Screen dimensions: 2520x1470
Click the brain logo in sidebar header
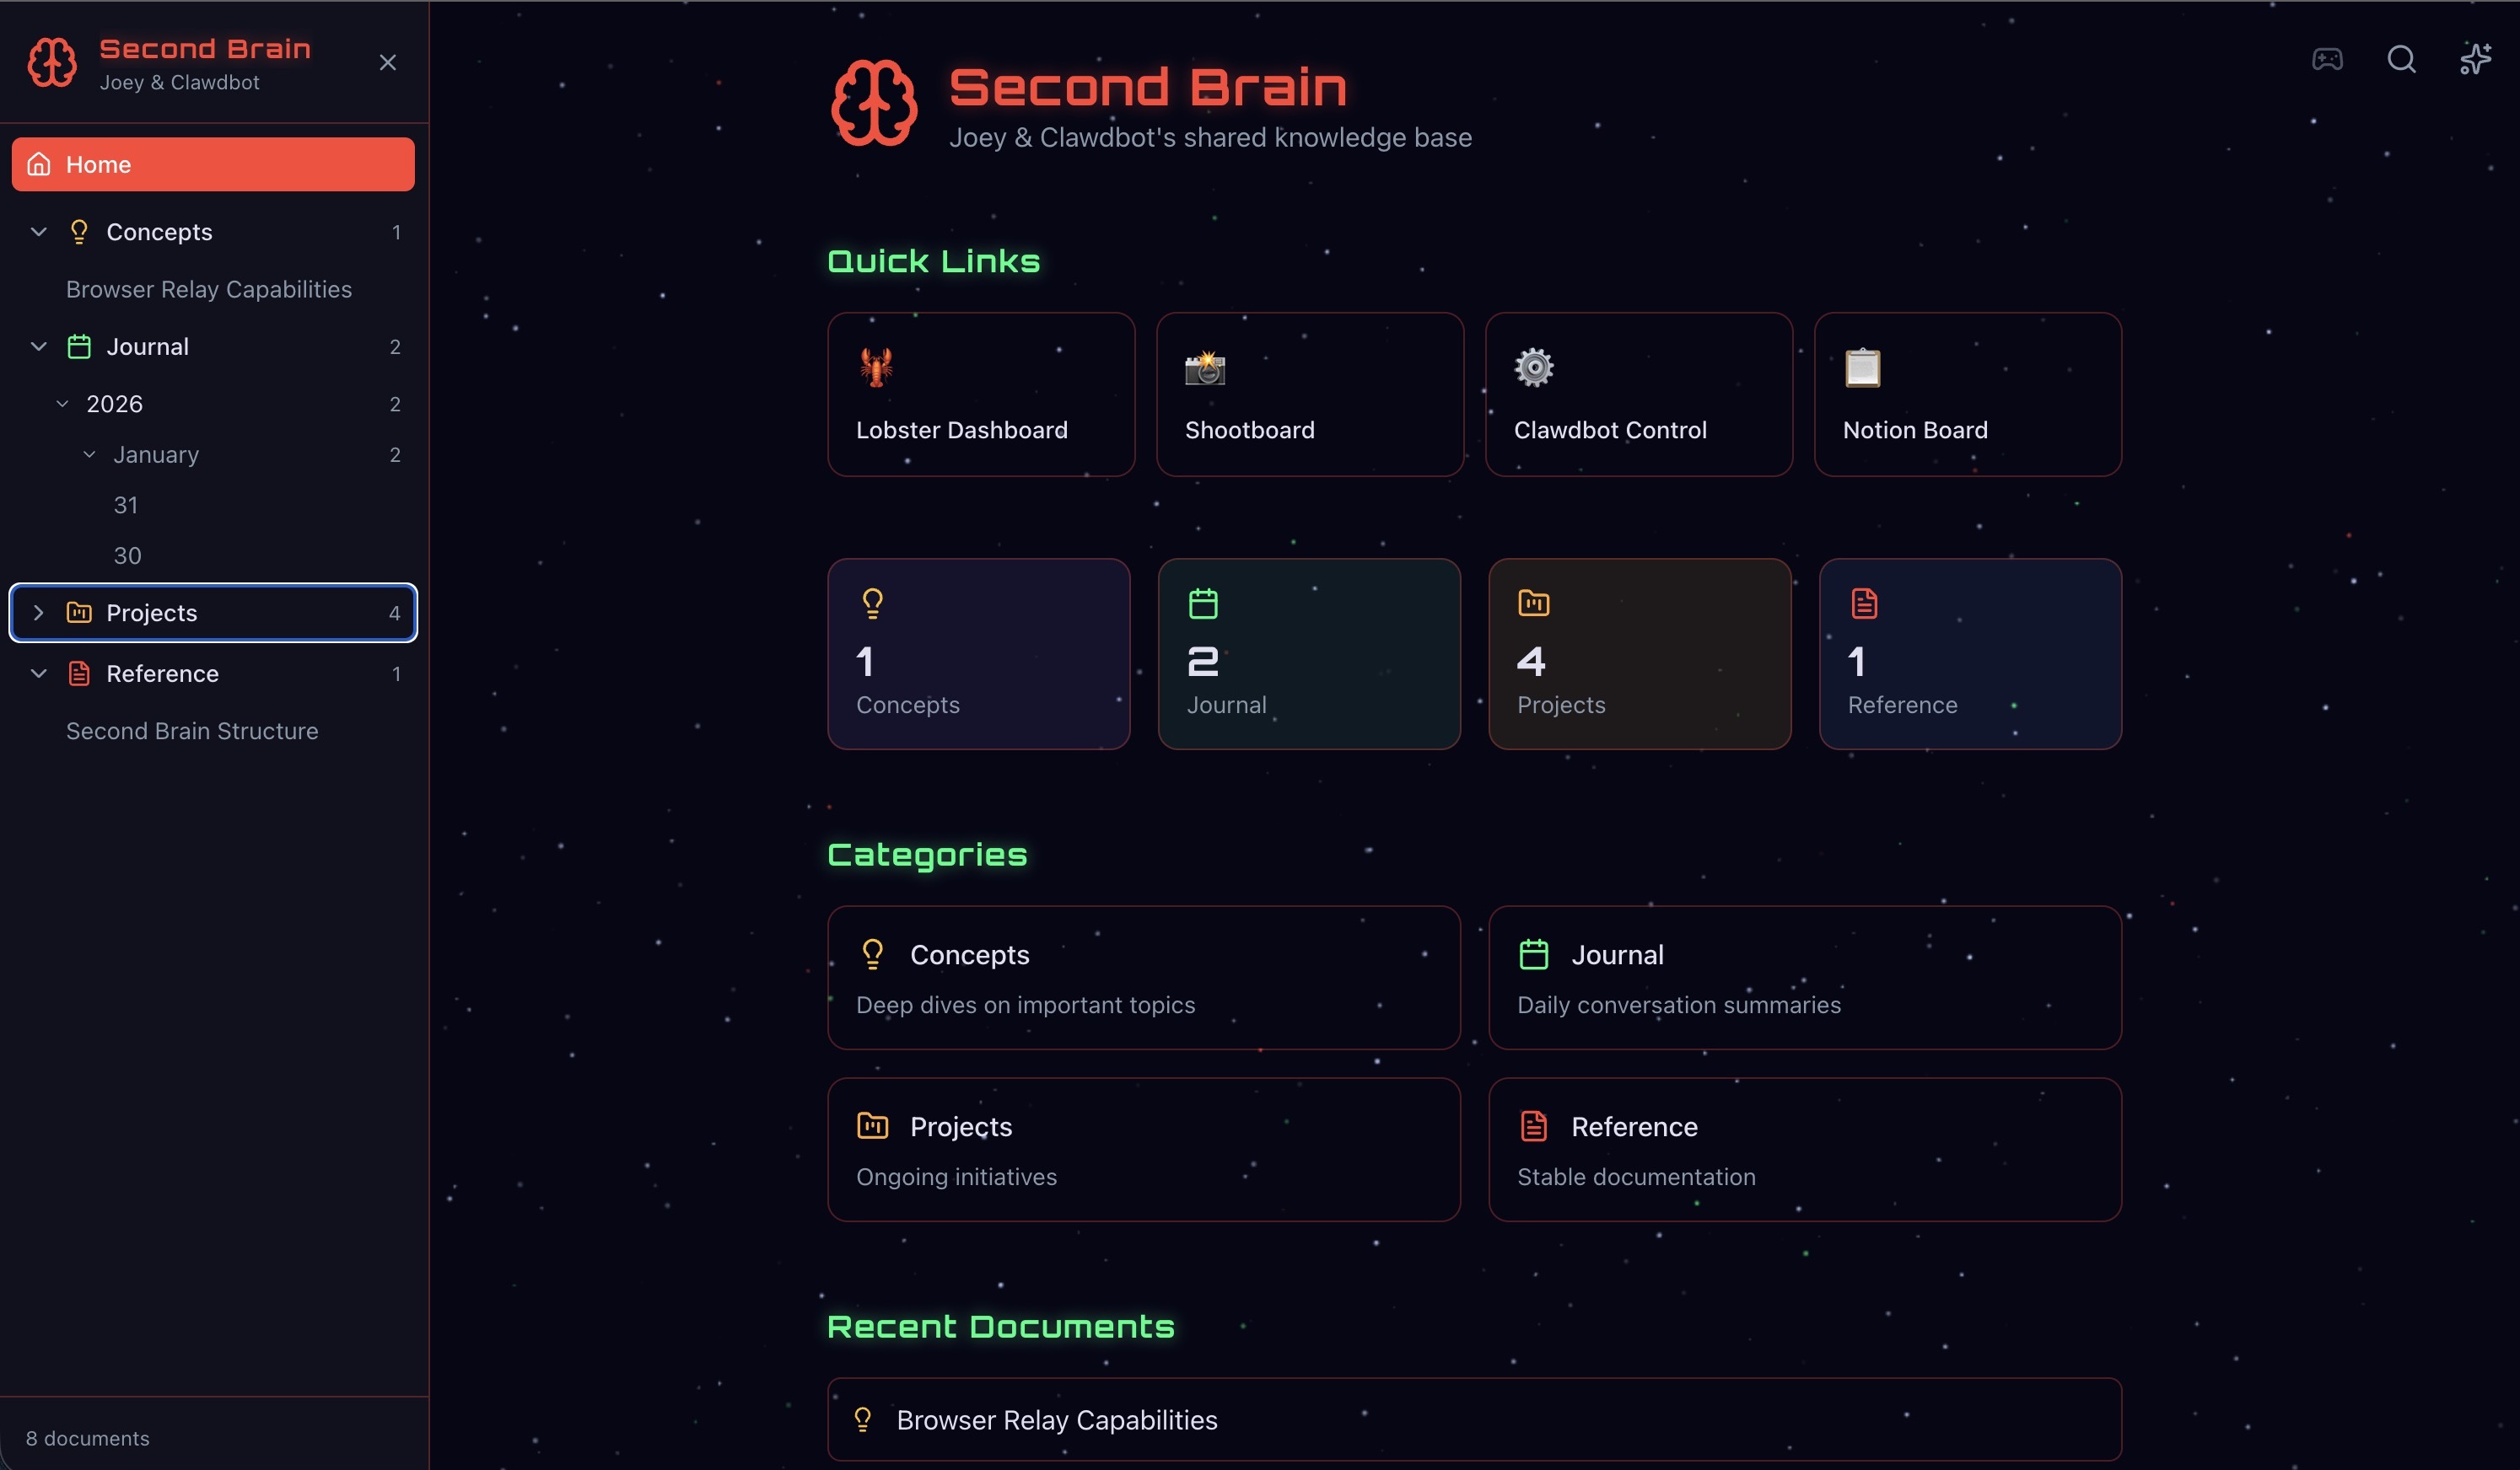point(52,63)
